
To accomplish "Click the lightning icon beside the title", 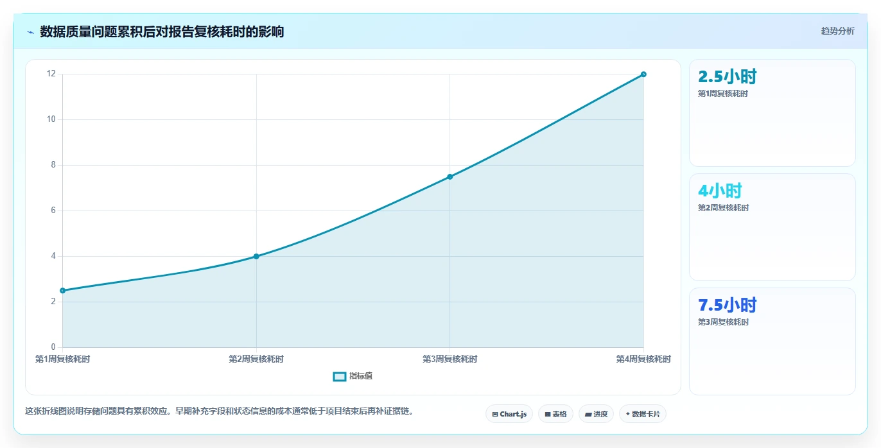I will pos(30,32).
